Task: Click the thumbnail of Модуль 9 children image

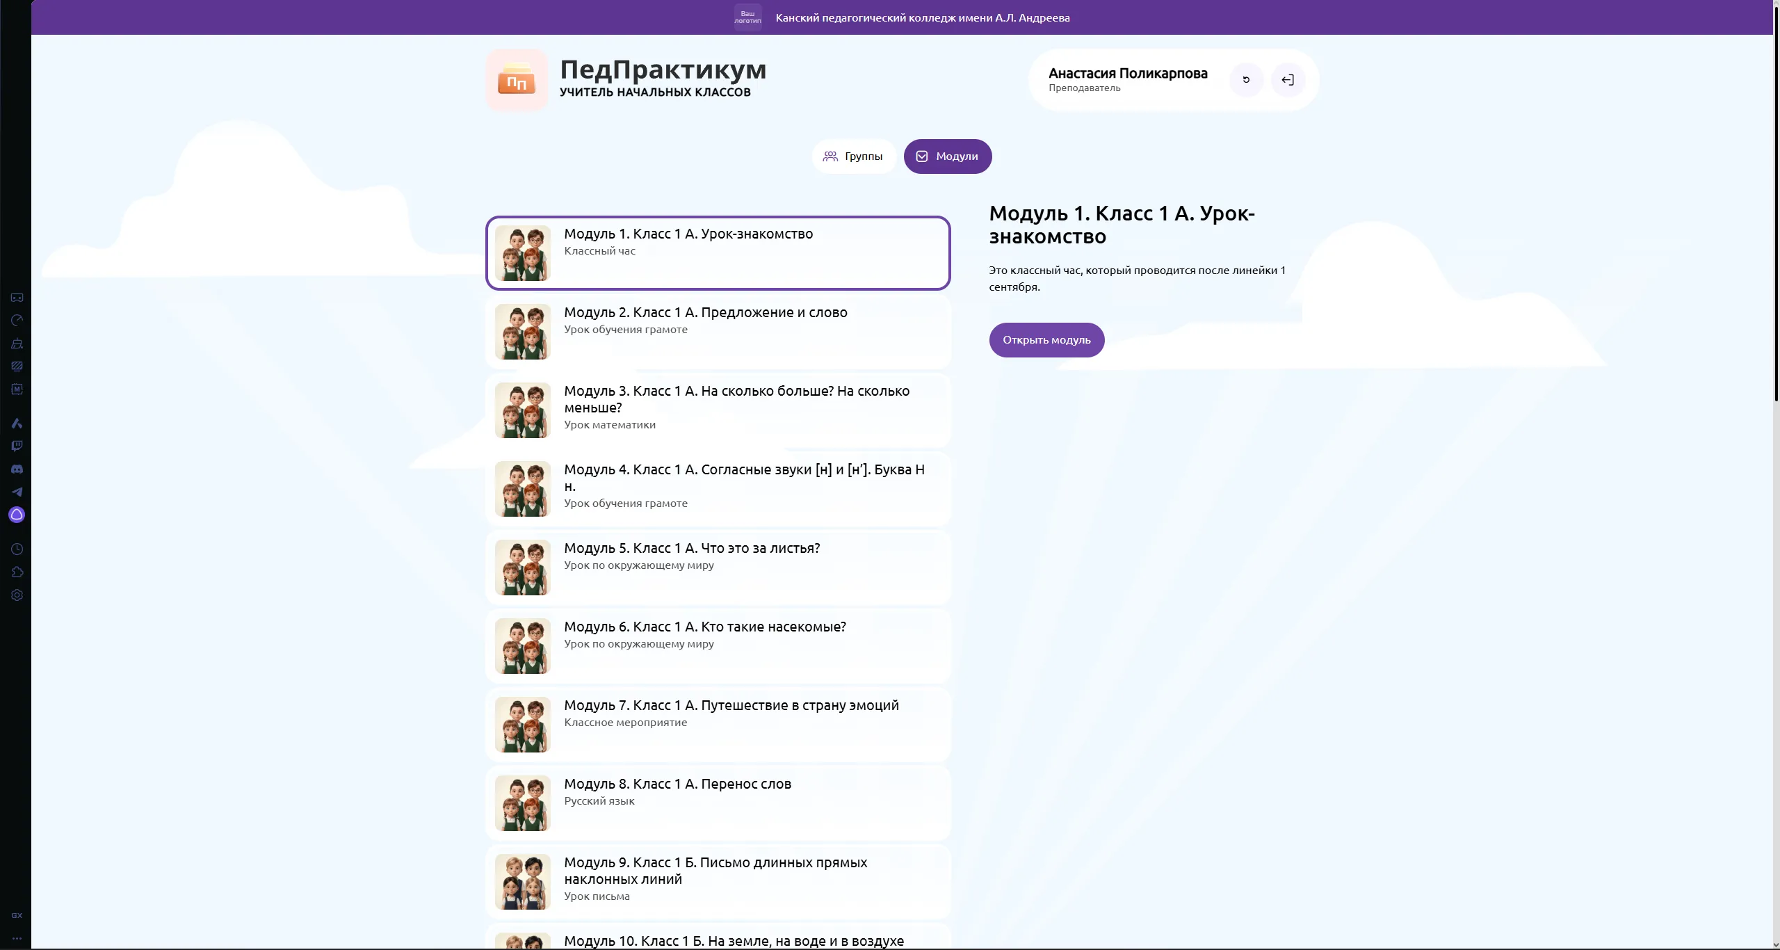Action: [x=523, y=882]
